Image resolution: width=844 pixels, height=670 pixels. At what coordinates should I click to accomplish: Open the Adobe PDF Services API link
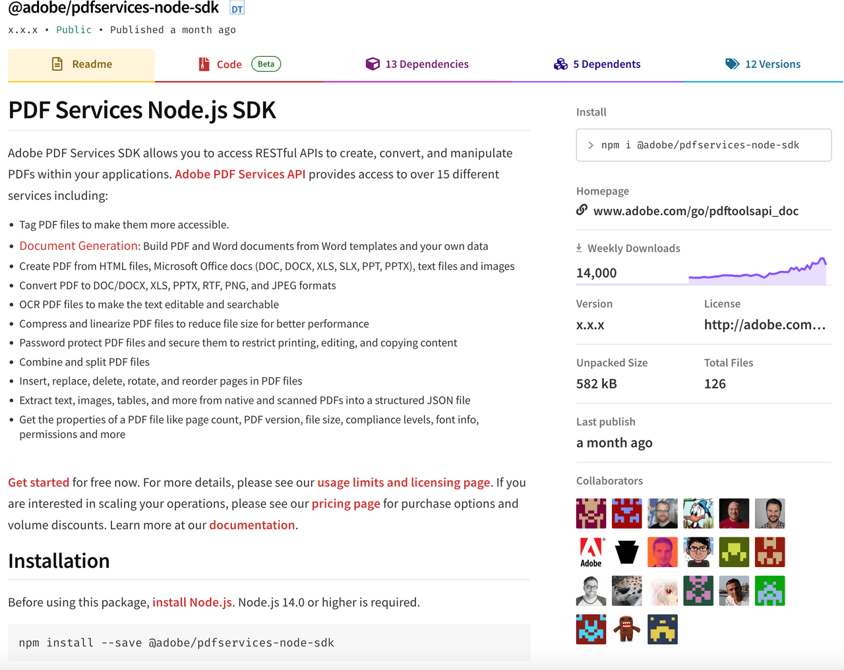pyautogui.click(x=240, y=174)
